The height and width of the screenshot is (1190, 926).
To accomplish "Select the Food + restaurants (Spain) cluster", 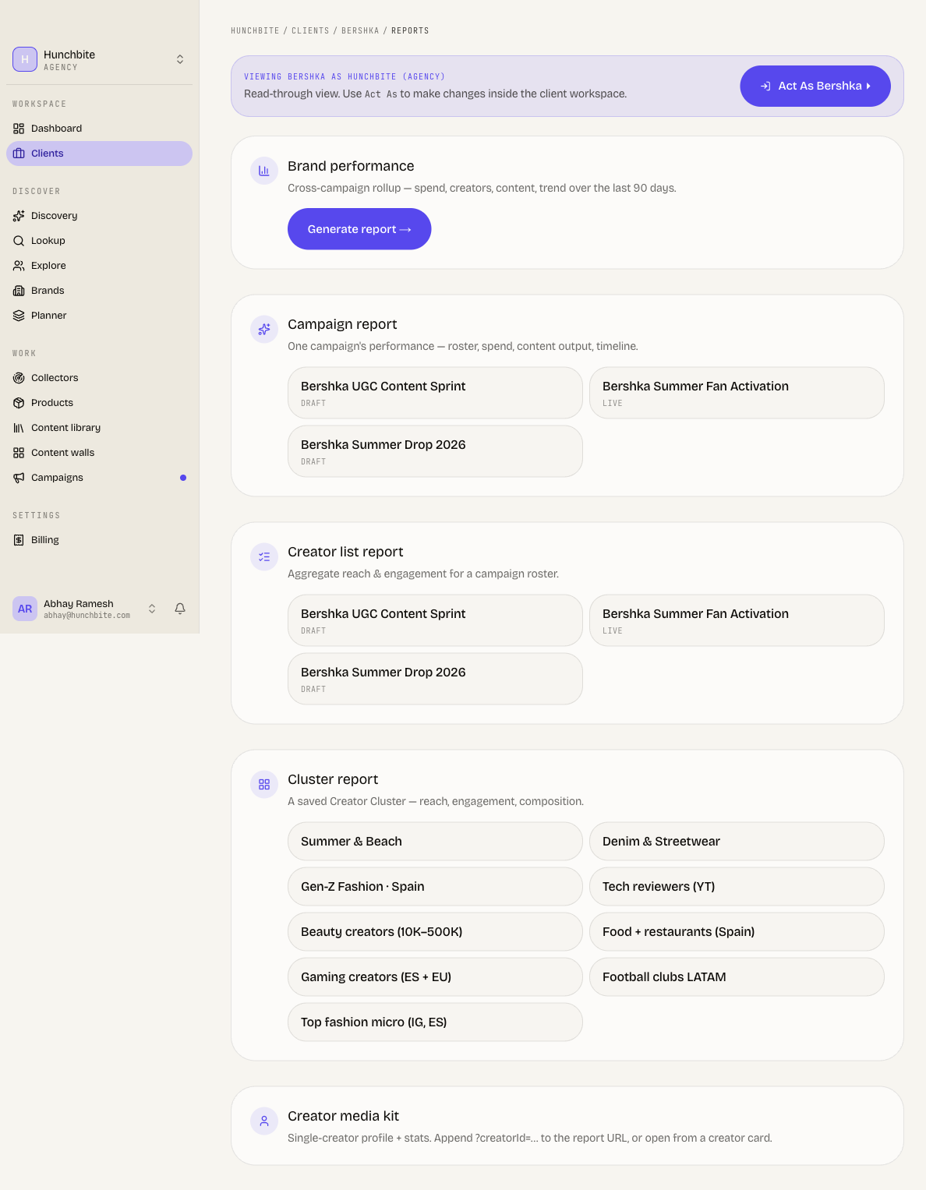I will pyautogui.click(x=737, y=932).
